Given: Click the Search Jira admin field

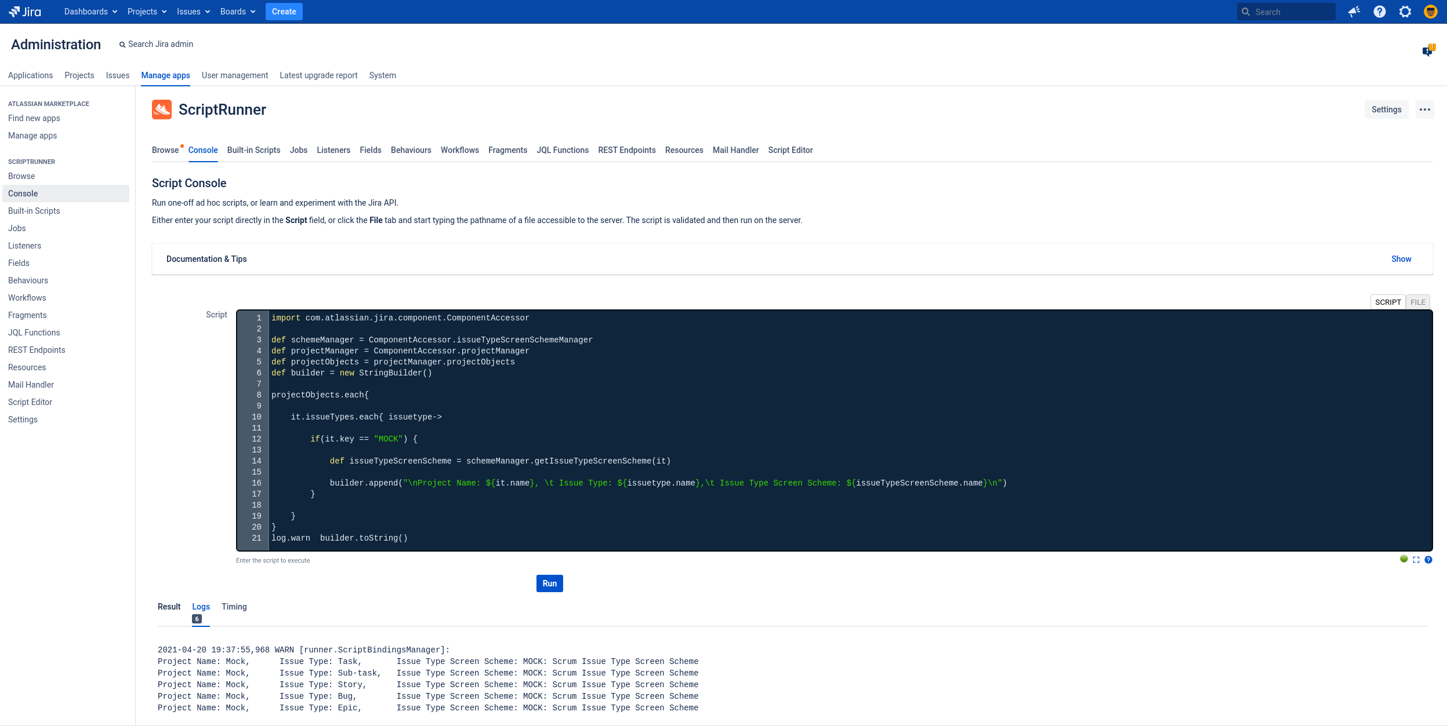Looking at the screenshot, I should [x=159, y=44].
